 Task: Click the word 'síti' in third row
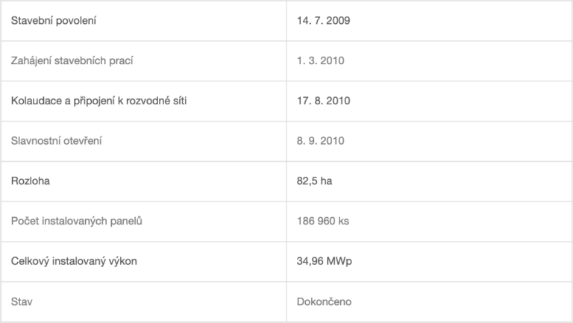180,101
